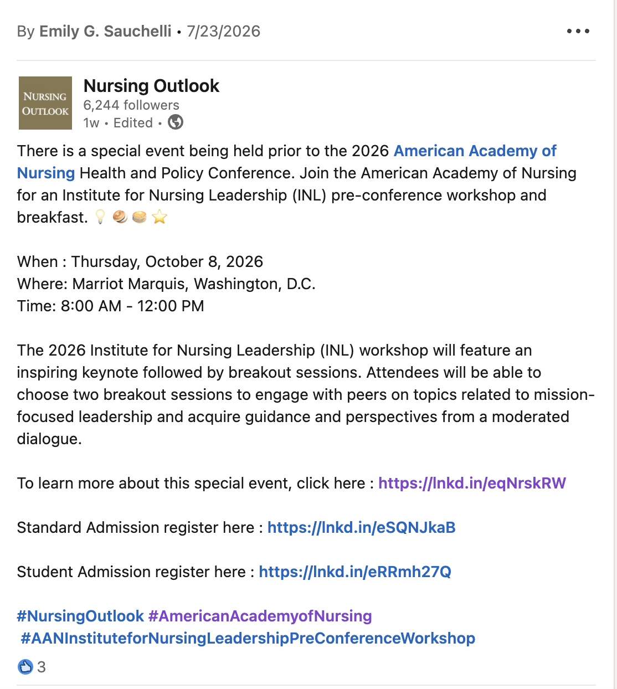Click the 6,244 followers text
The image size is (617, 689).
tap(131, 105)
